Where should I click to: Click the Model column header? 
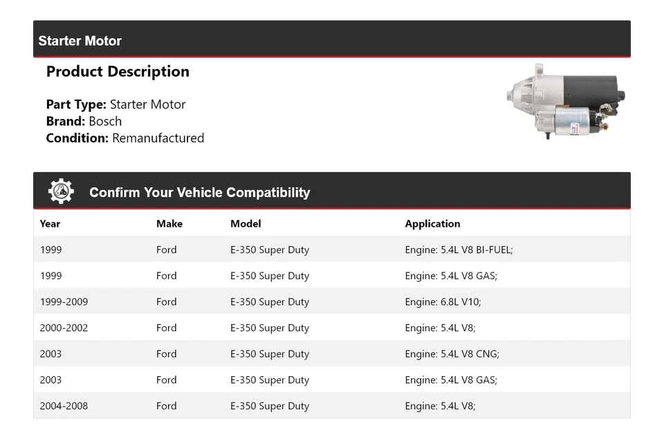pos(246,223)
